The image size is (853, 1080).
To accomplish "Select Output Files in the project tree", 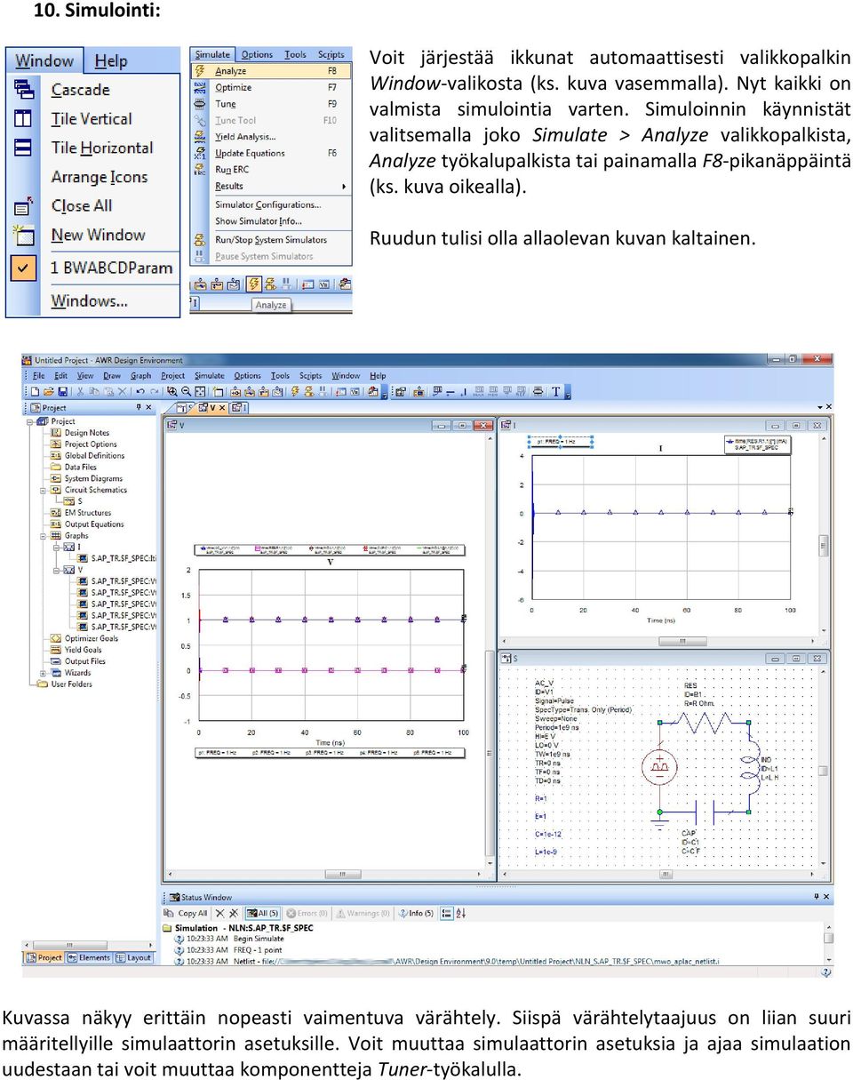I will pos(78,661).
